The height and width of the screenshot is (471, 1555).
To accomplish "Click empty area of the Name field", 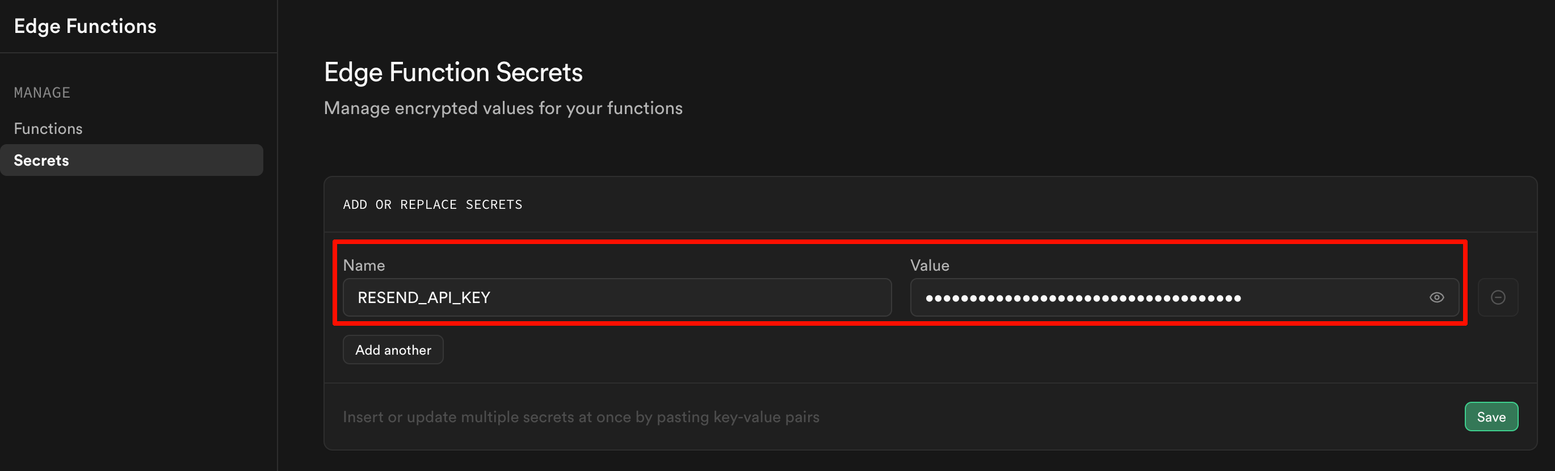I will (x=694, y=297).
